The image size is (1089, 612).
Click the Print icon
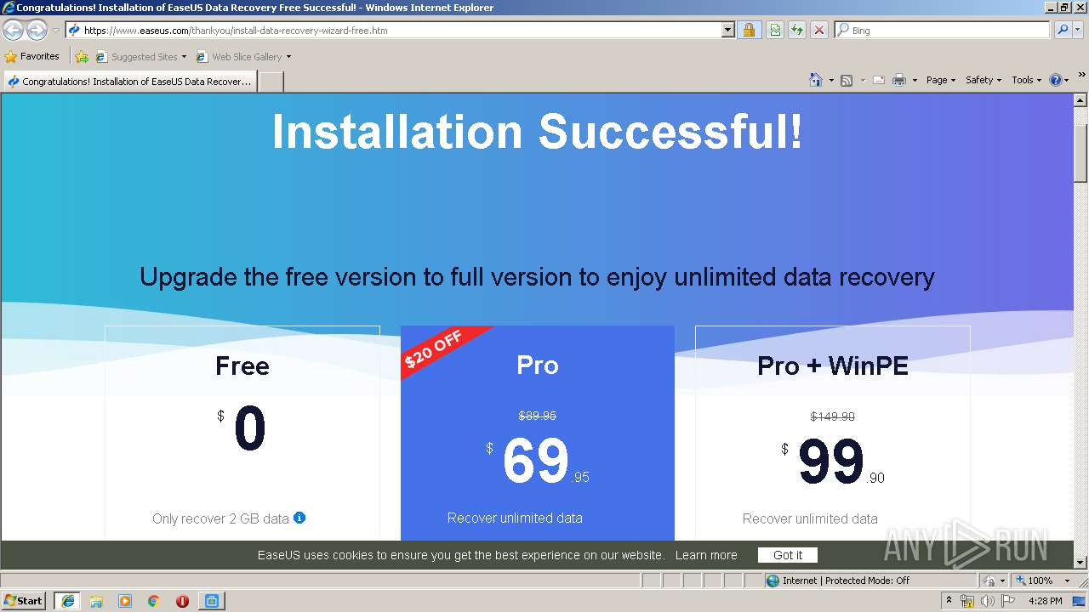click(899, 80)
